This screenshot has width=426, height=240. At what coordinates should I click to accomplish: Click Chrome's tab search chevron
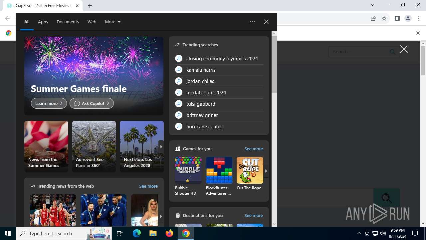[372, 5]
